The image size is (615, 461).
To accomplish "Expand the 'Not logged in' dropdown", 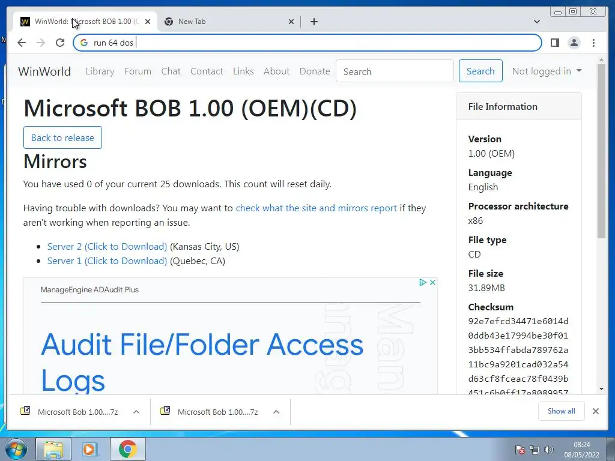I will [x=547, y=71].
